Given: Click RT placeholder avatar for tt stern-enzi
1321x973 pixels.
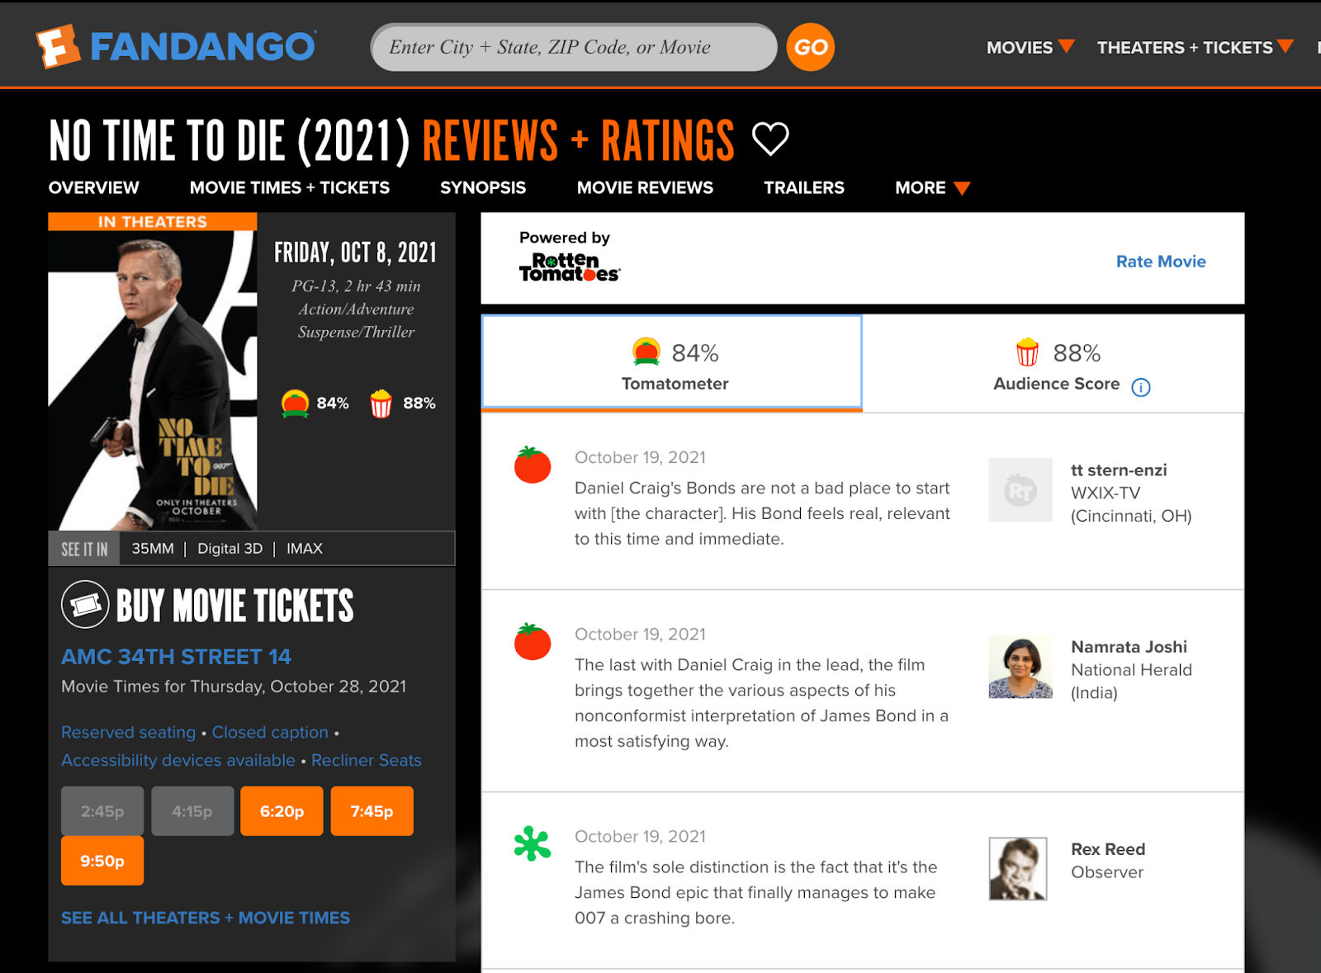Looking at the screenshot, I should [x=1020, y=490].
